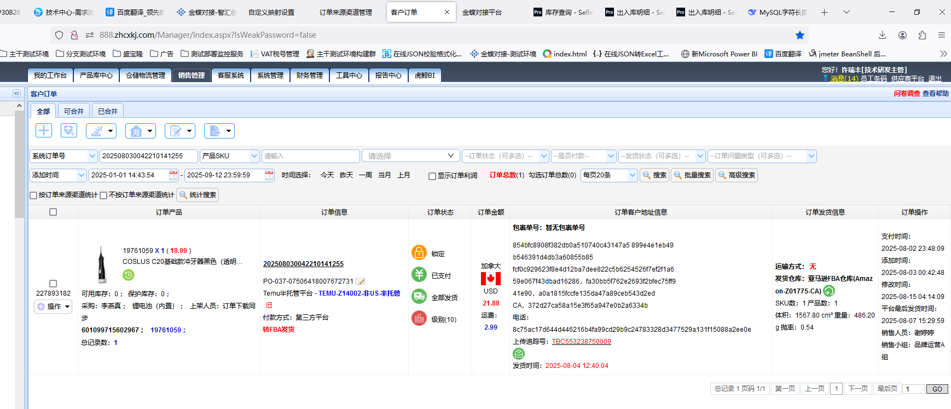Screen dimensions: 951x409
Task: Open the 订单状态 multi-select dropdown
Action: coord(505,156)
